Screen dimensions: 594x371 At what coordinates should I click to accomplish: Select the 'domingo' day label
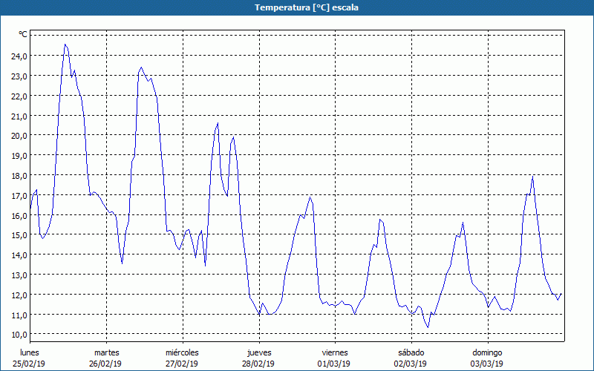click(487, 352)
